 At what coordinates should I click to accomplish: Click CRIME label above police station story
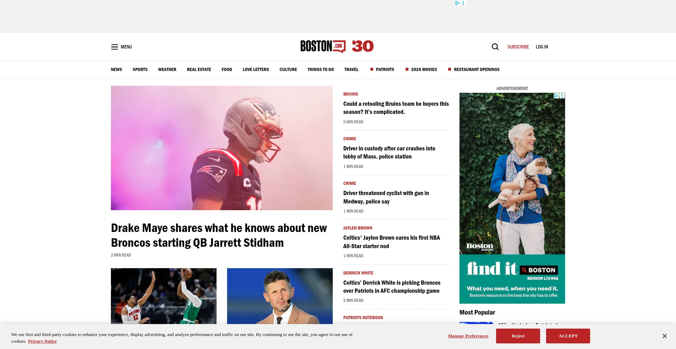350,139
